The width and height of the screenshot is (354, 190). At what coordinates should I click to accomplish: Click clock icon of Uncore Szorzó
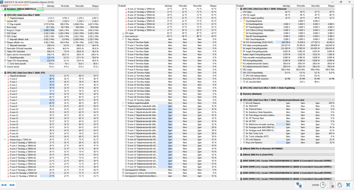pyautogui.click(x=5, y=66)
